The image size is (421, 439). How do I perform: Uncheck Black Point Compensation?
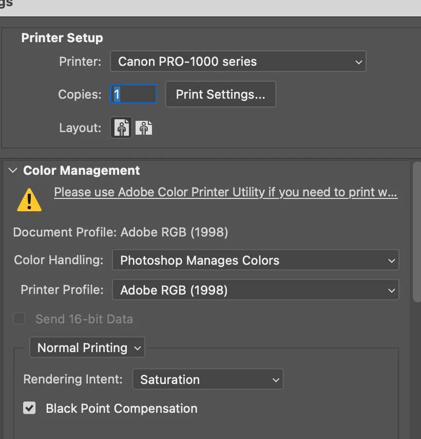point(29,408)
